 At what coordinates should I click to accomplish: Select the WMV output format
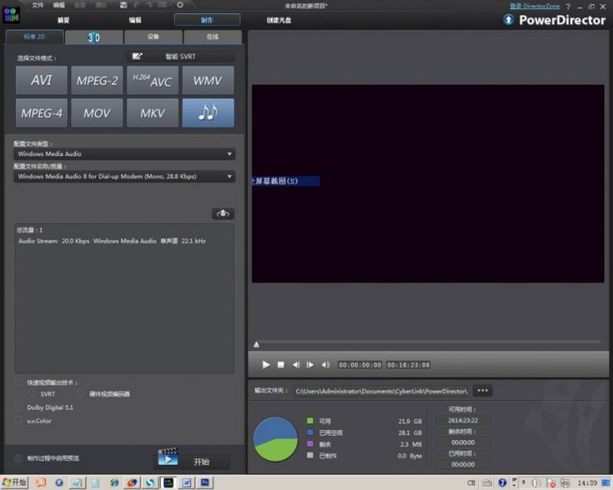(x=208, y=80)
